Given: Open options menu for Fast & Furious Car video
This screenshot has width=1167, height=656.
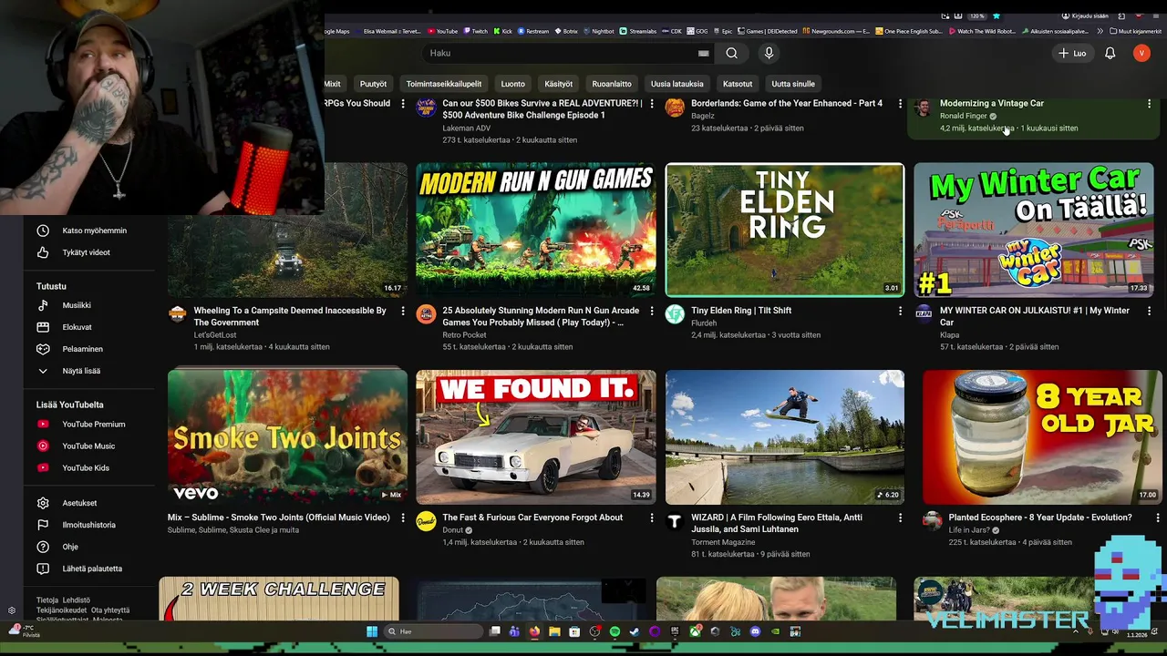Looking at the screenshot, I should pos(651,518).
